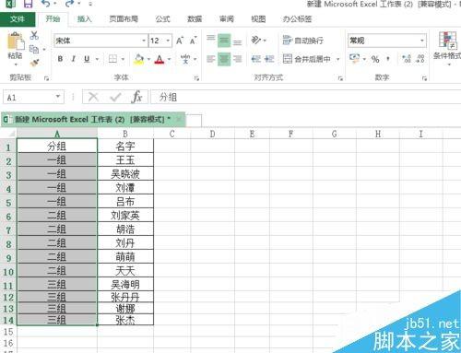This screenshot has width=461, height=353.
Task: Select cell containing 吴晓波
Action: click(125, 174)
